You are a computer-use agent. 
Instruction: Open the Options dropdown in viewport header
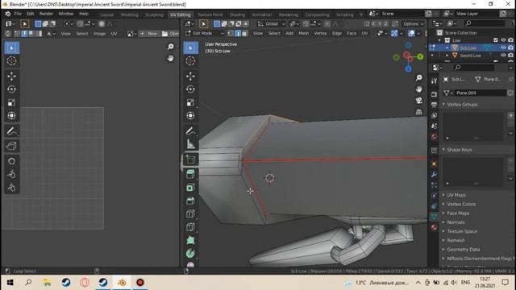click(x=413, y=23)
